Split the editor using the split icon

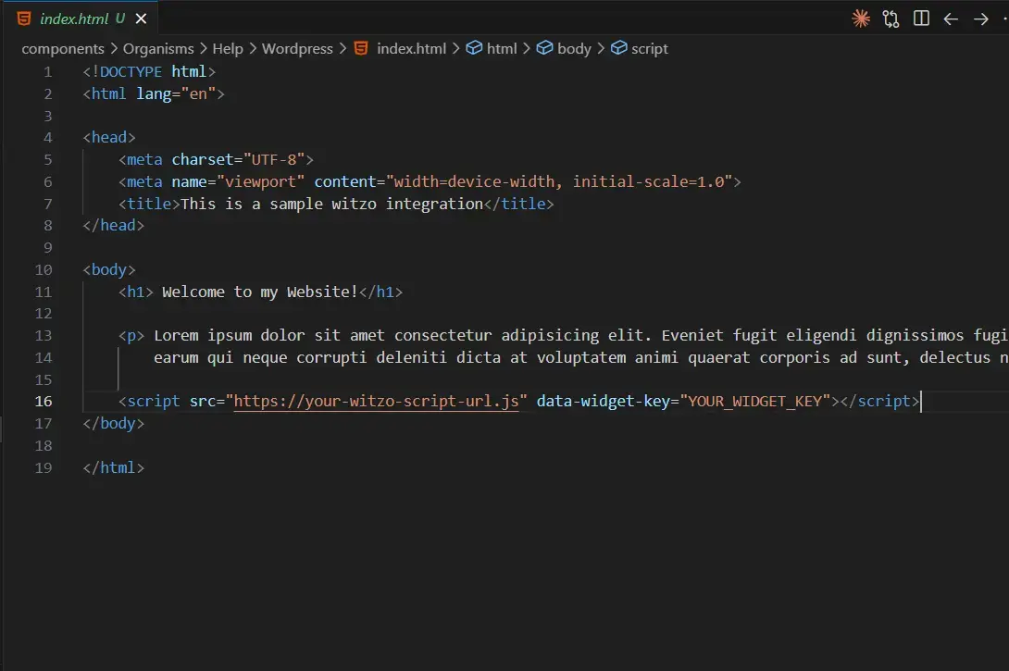921,18
